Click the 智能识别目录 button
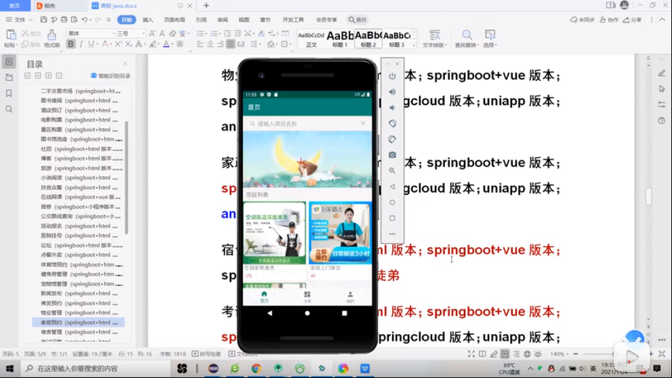Screen dimensions: 672x378 pyautogui.click(x=110, y=76)
